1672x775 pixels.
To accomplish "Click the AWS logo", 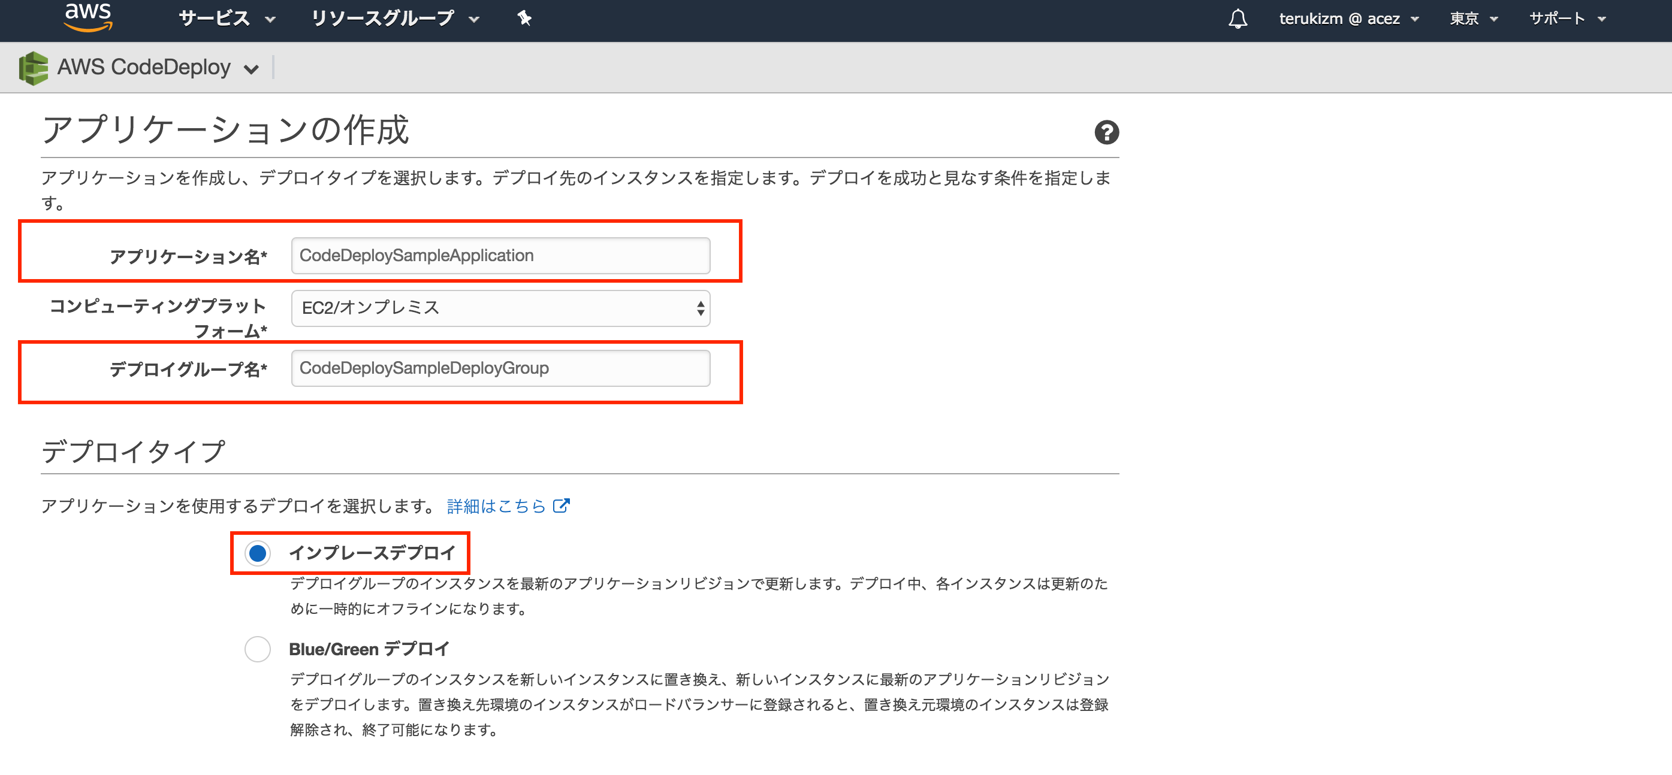I will (x=88, y=17).
